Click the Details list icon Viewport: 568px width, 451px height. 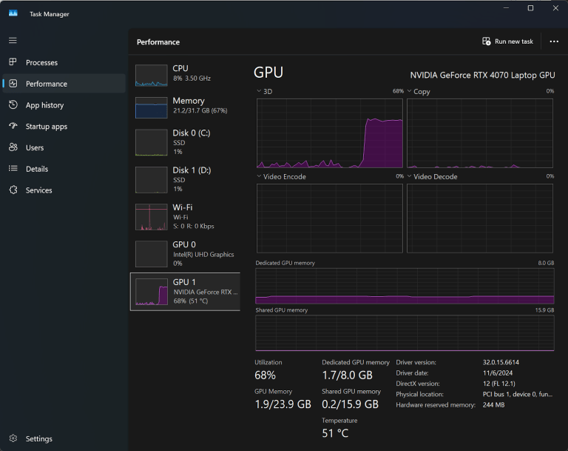13,169
